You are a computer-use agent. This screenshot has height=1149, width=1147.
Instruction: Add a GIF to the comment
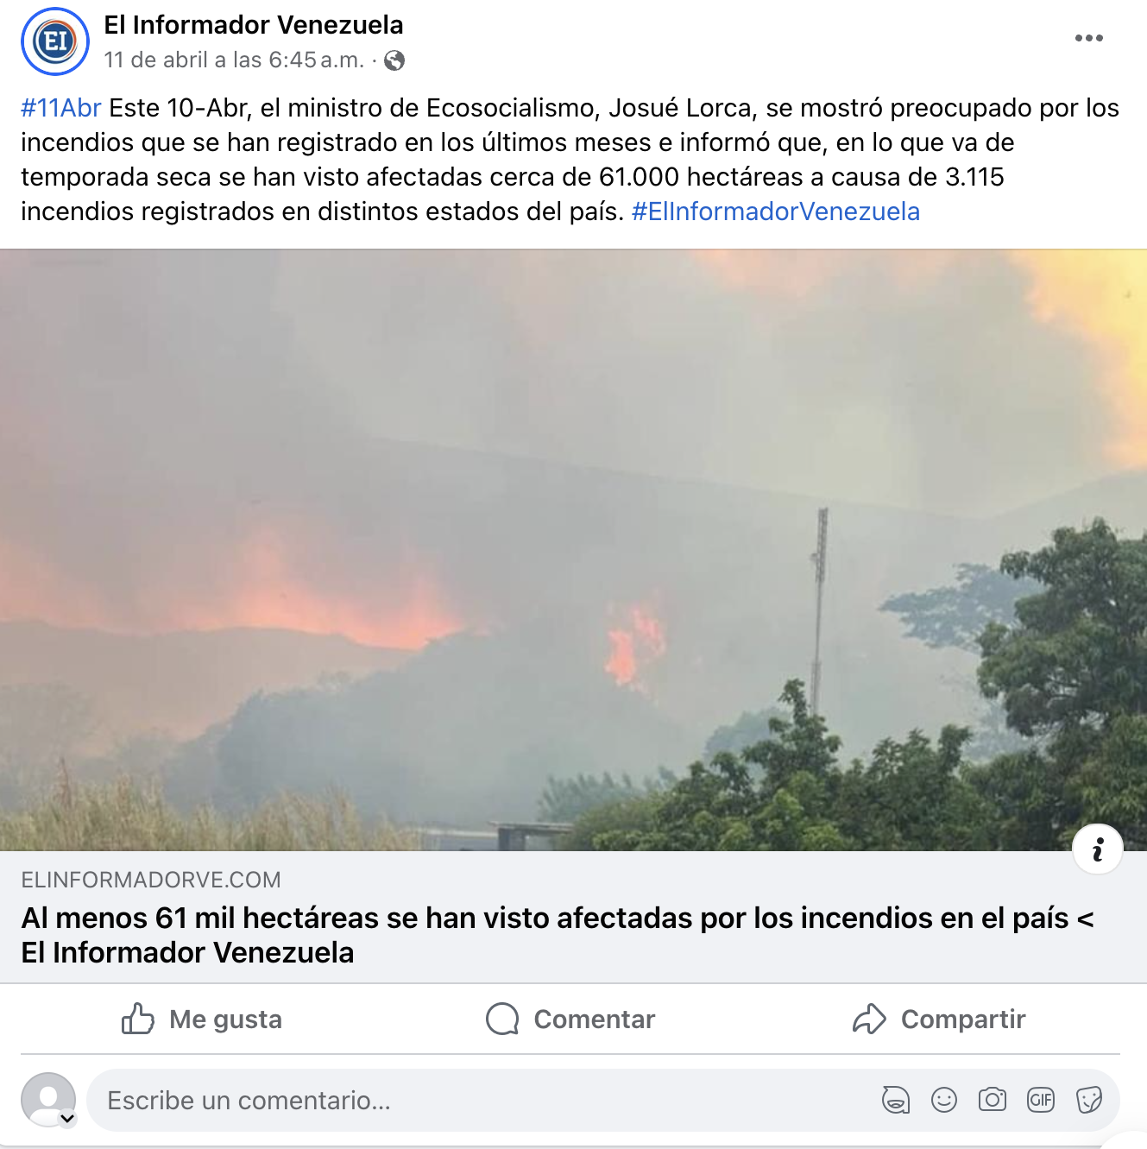click(x=1041, y=1100)
